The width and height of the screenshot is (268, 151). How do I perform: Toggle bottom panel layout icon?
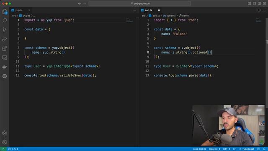click(254, 3)
